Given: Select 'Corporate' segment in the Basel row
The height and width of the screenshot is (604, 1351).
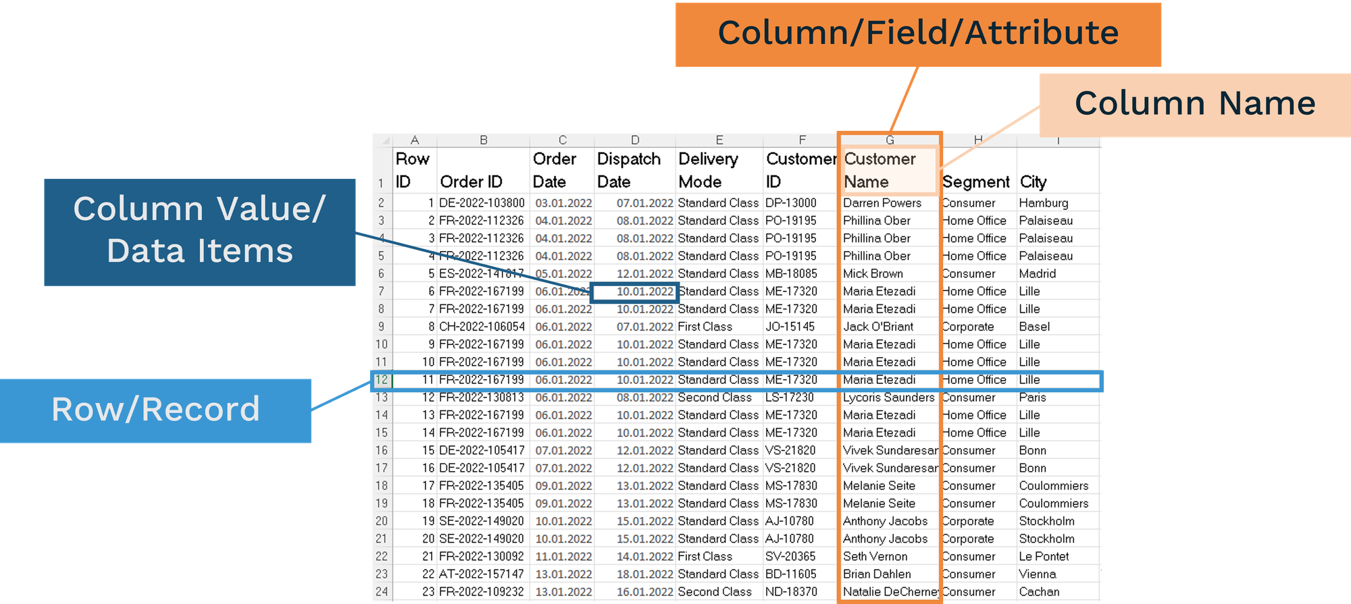Looking at the screenshot, I should coord(978,327).
